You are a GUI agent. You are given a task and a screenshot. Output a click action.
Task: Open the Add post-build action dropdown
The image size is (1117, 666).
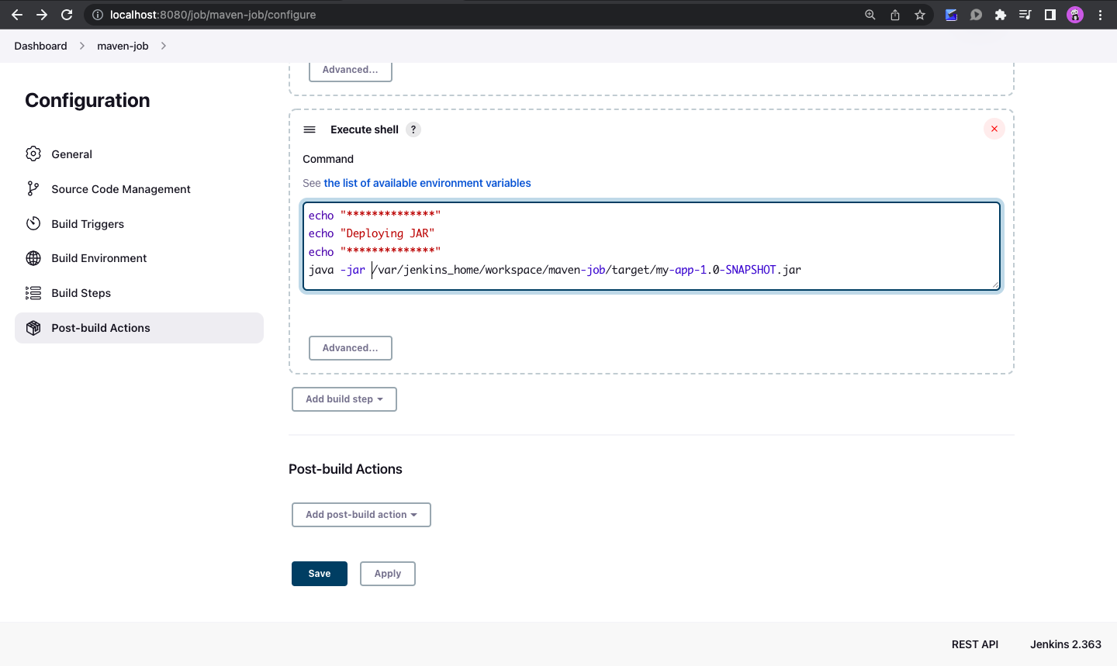[x=361, y=514]
